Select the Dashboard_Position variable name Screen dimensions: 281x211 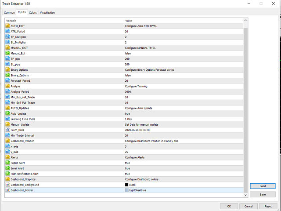[x=22, y=141]
